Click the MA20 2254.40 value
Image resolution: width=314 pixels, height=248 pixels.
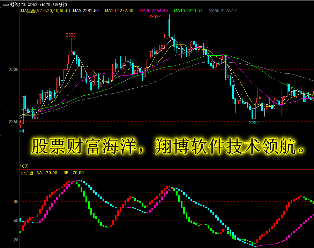coord(154,11)
